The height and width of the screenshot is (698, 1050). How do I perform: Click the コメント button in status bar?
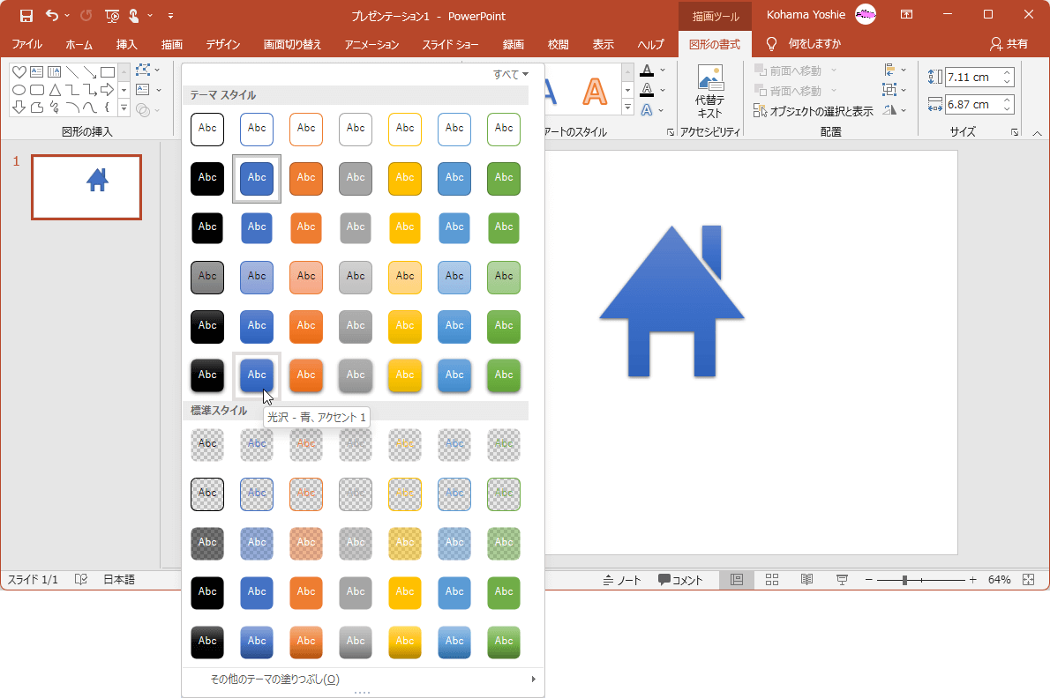[x=680, y=580]
